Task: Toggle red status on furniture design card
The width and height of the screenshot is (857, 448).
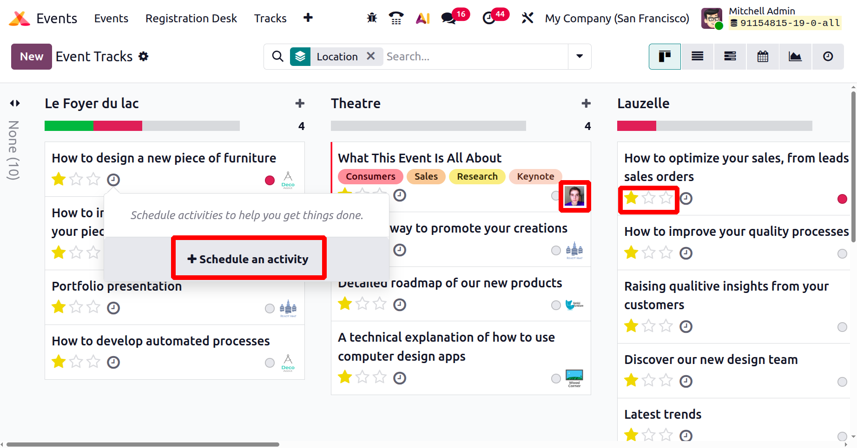Action: coord(270,180)
